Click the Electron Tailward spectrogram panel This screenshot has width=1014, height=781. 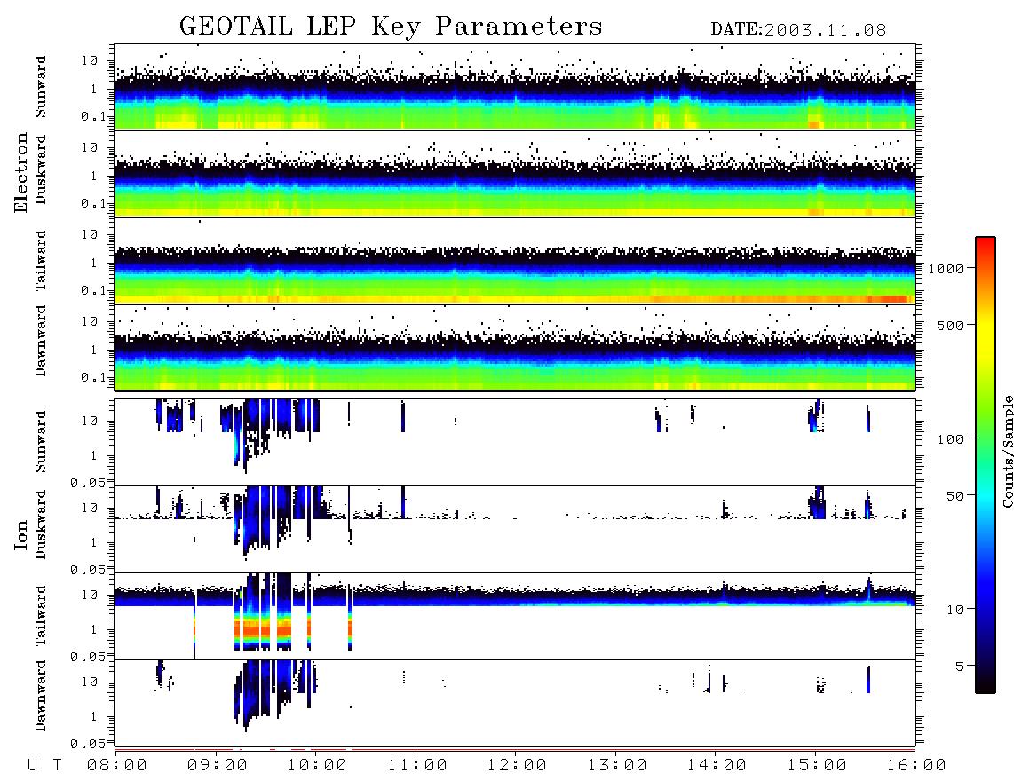click(515, 261)
